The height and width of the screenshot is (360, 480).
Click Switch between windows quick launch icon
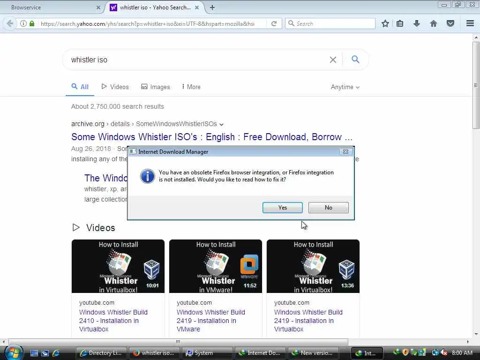tap(45, 353)
